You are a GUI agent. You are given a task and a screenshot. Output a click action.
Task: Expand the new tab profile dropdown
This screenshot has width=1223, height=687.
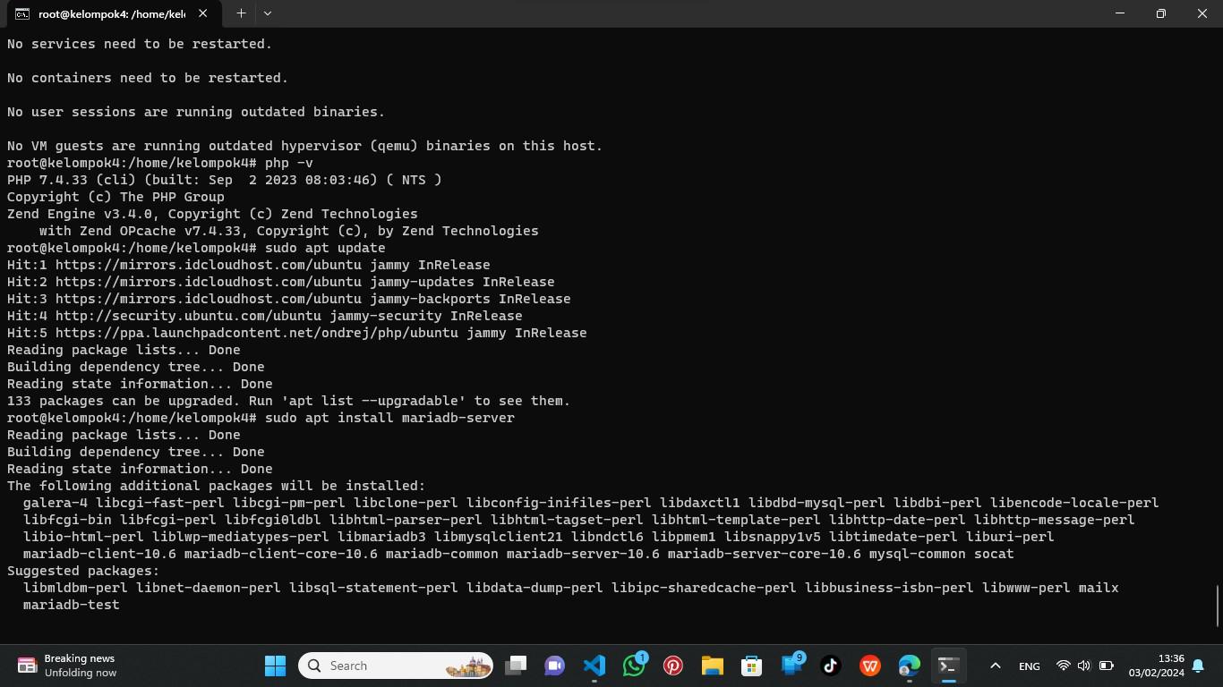pos(268,13)
